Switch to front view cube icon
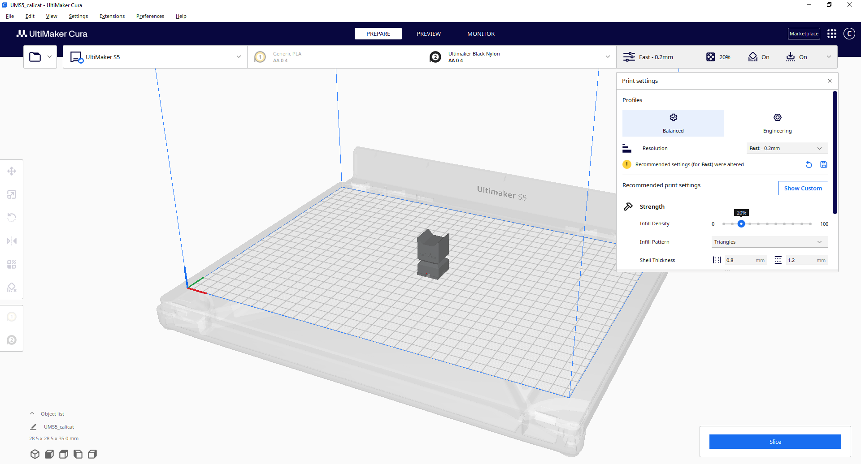This screenshot has height=464, width=861. pos(49,454)
